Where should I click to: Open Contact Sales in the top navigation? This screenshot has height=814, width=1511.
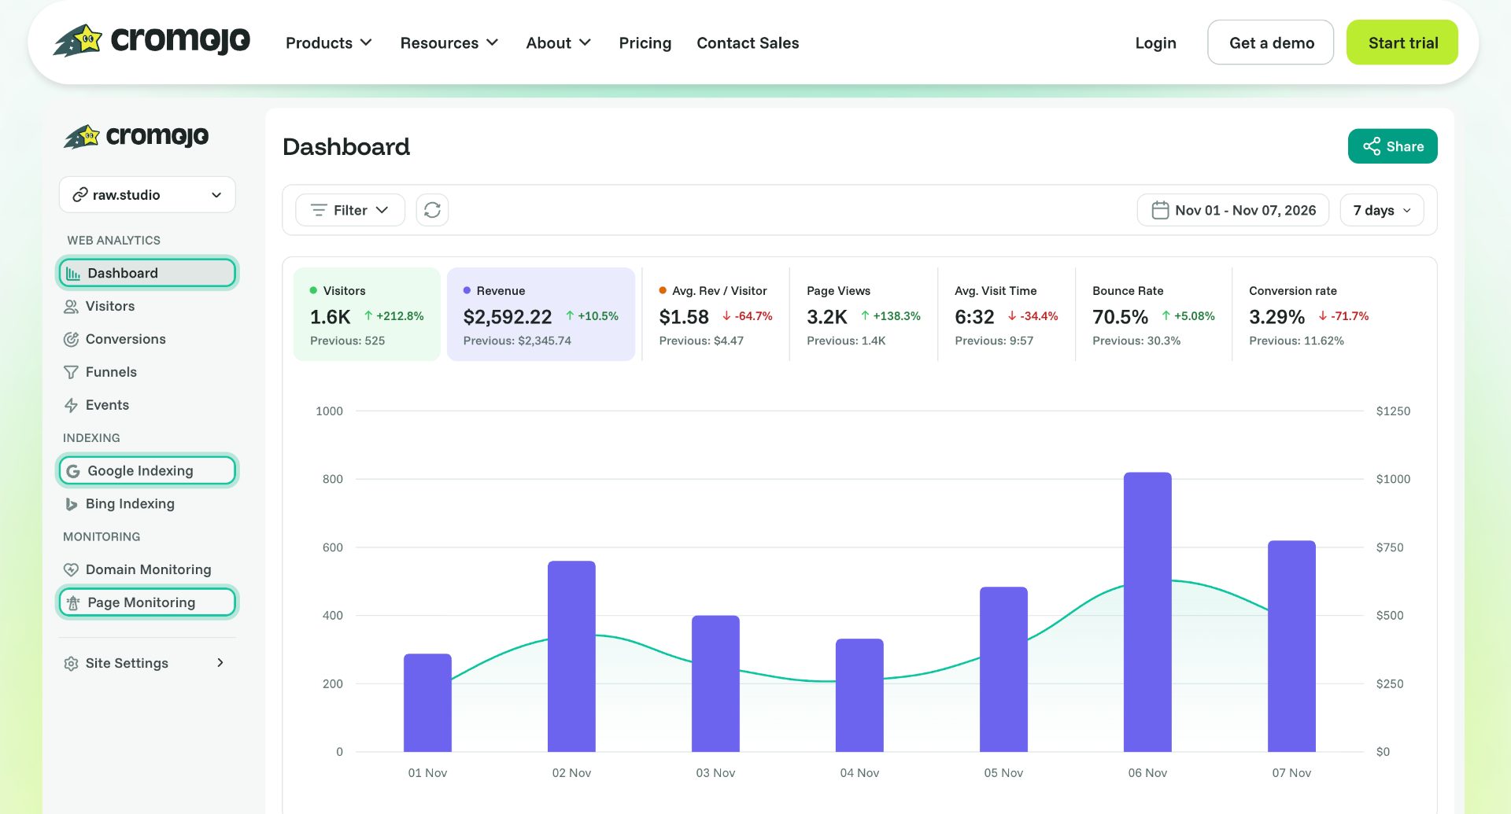748,42
